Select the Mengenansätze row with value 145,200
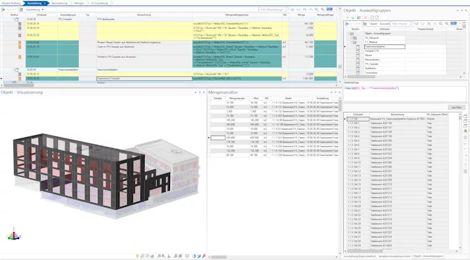The height and width of the screenshot is (260, 470). (274, 120)
